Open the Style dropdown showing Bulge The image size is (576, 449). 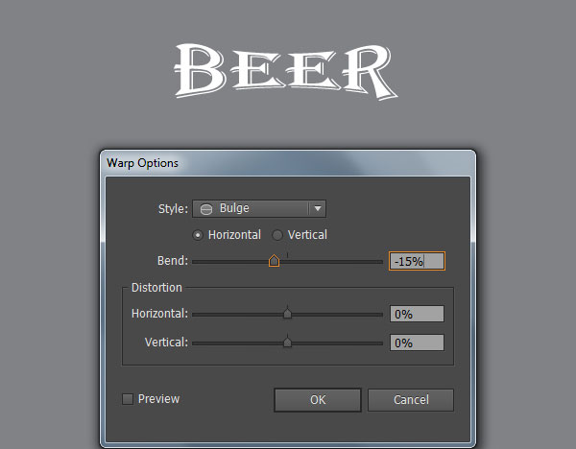[x=259, y=208]
